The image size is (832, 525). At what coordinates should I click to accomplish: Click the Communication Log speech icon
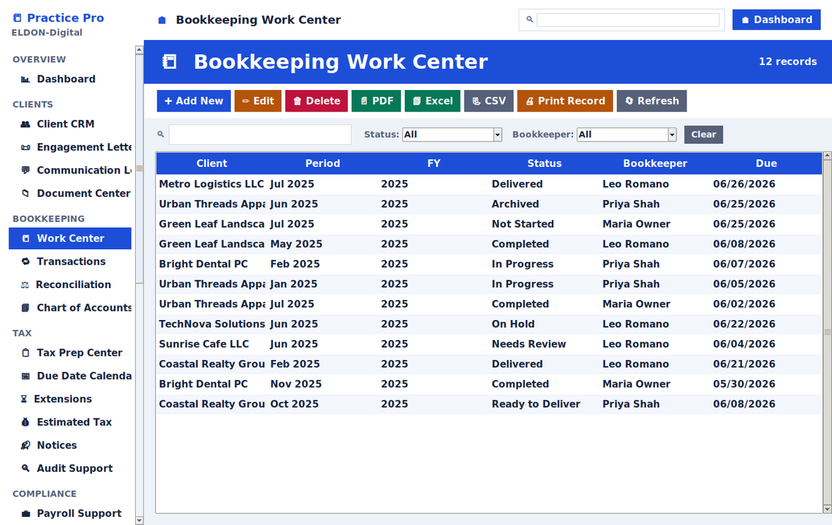(x=26, y=170)
